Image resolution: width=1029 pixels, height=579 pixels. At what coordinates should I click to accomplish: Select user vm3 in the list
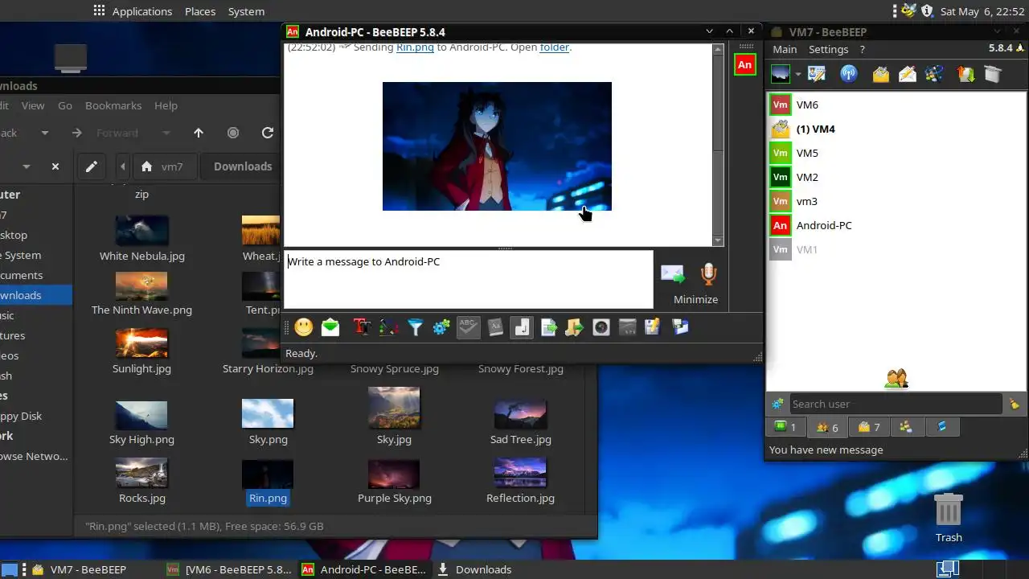point(896,201)
